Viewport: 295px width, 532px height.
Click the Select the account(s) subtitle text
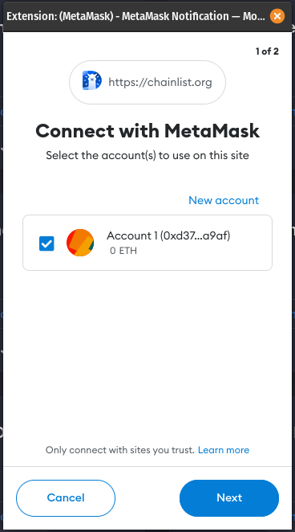click(147, 155)
